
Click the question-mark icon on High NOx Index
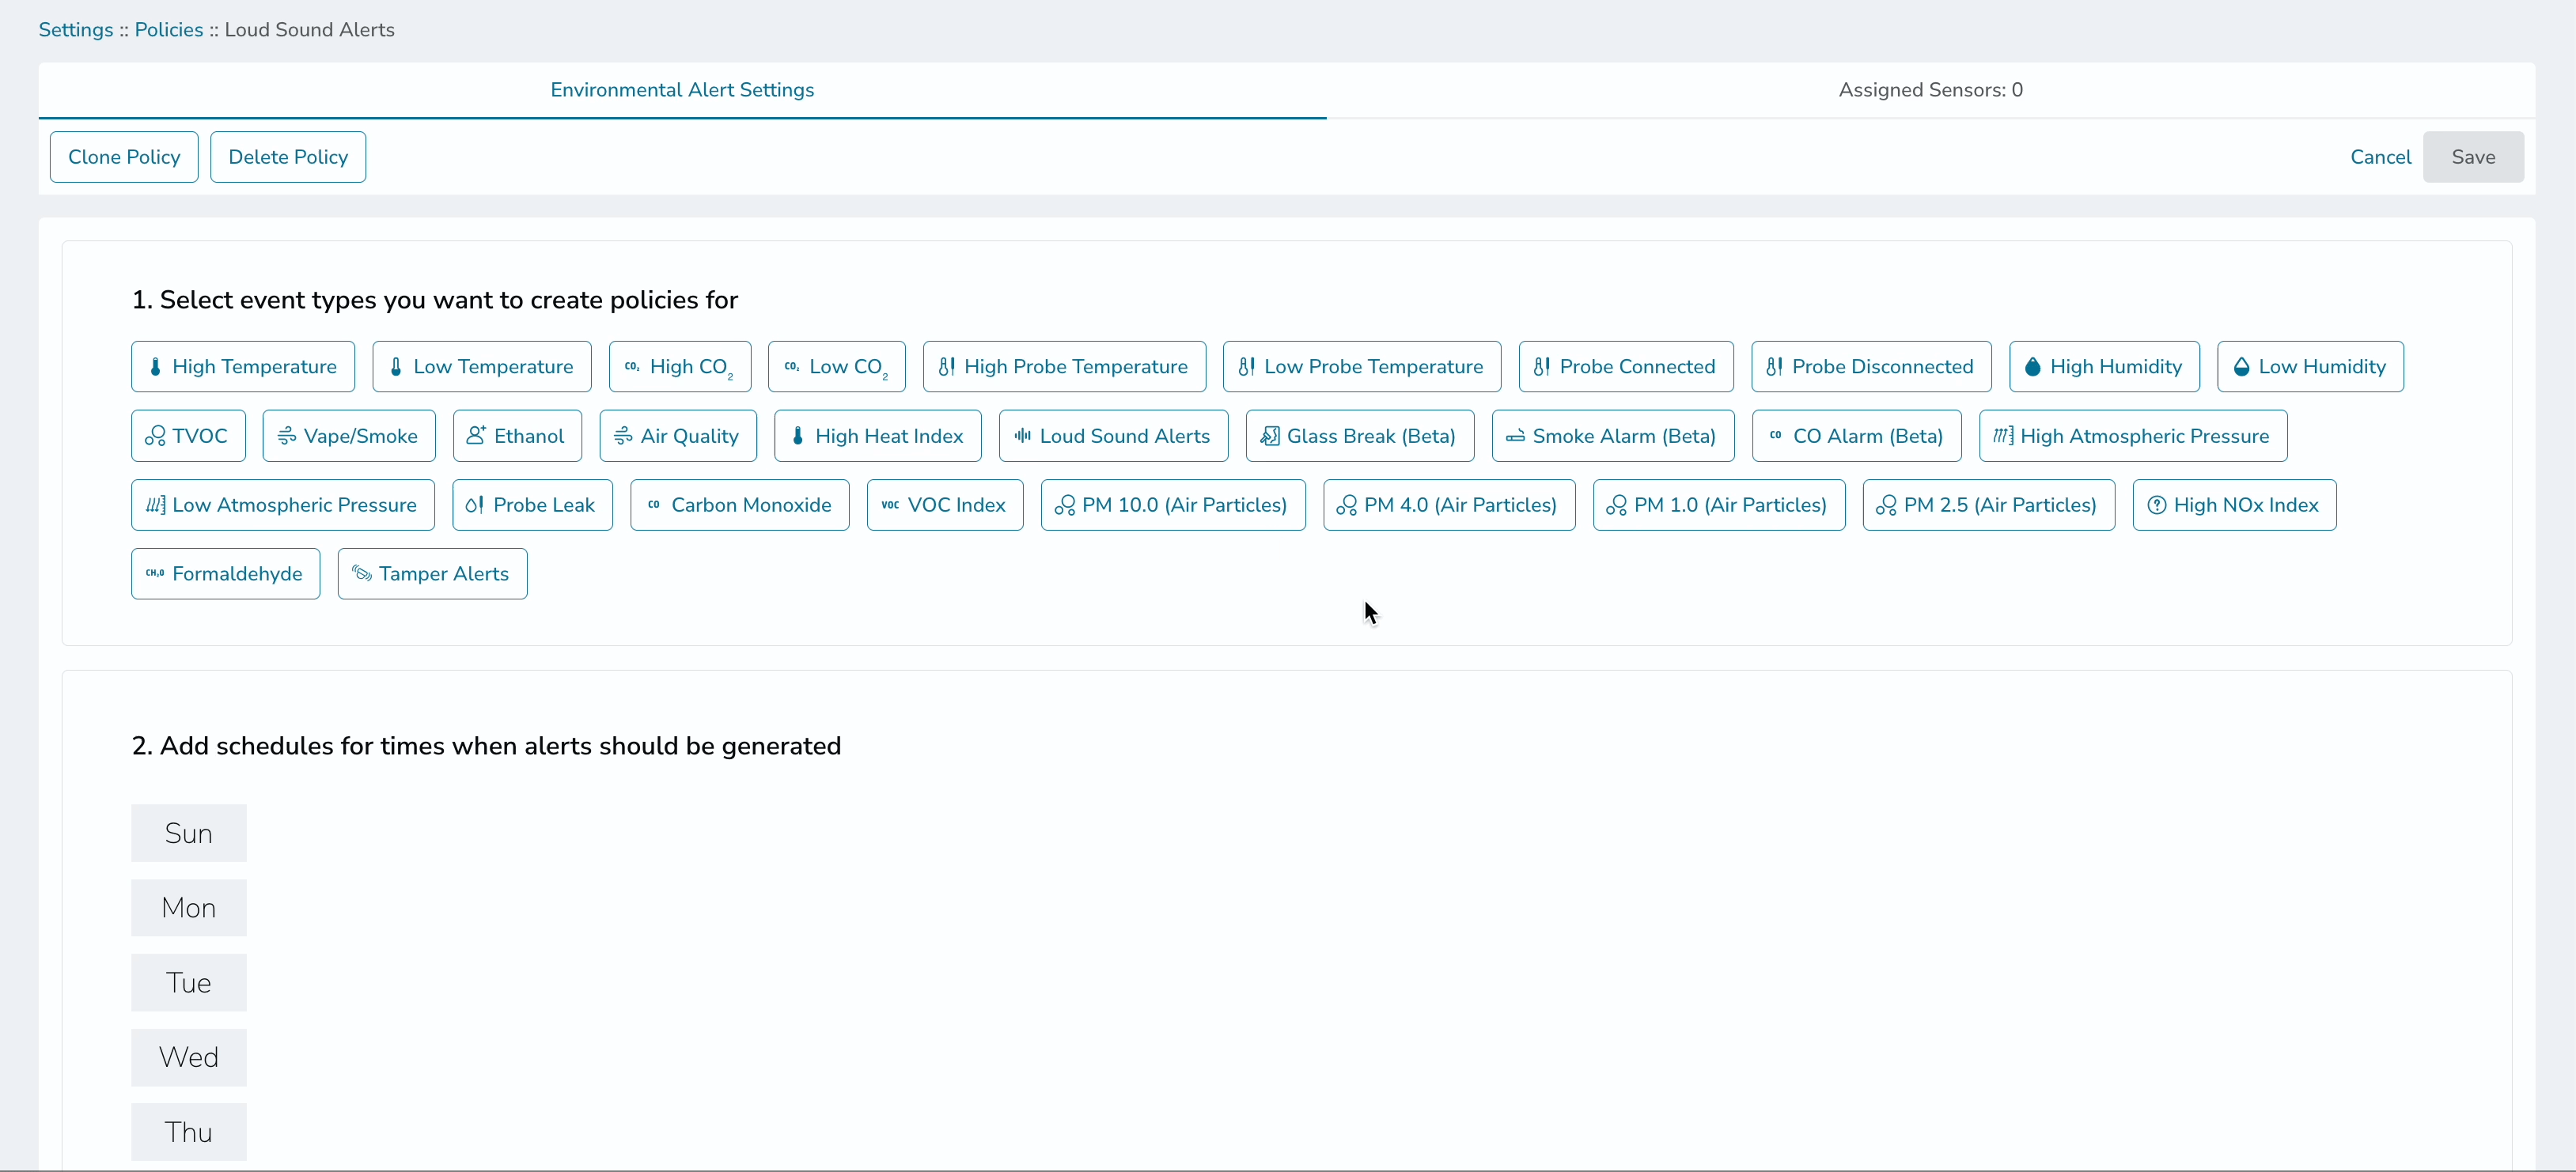tap(2156, 505)
